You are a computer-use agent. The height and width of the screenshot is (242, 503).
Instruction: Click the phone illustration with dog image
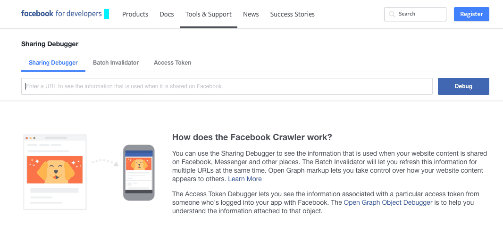tap(139, 173)
